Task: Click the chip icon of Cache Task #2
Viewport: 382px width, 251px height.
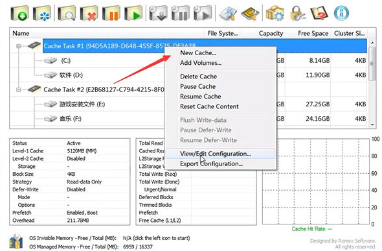Action: click(34, 90)
